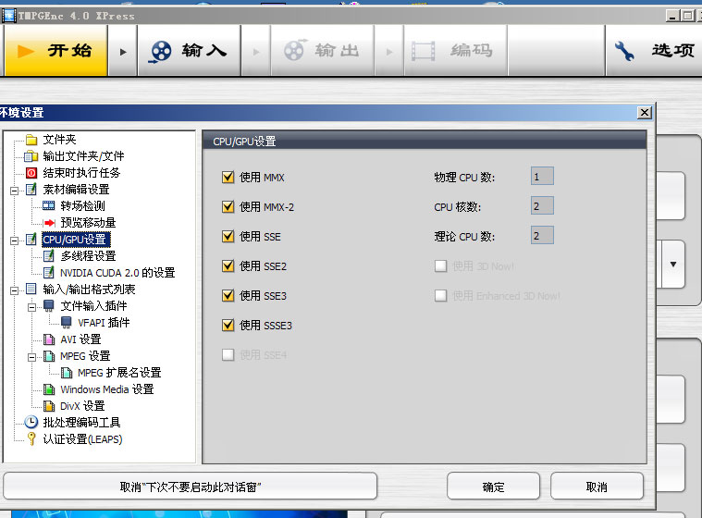Screen dimensions: 702x518
Task: Click the wrench icon on 选项
Action: point(624,51)
